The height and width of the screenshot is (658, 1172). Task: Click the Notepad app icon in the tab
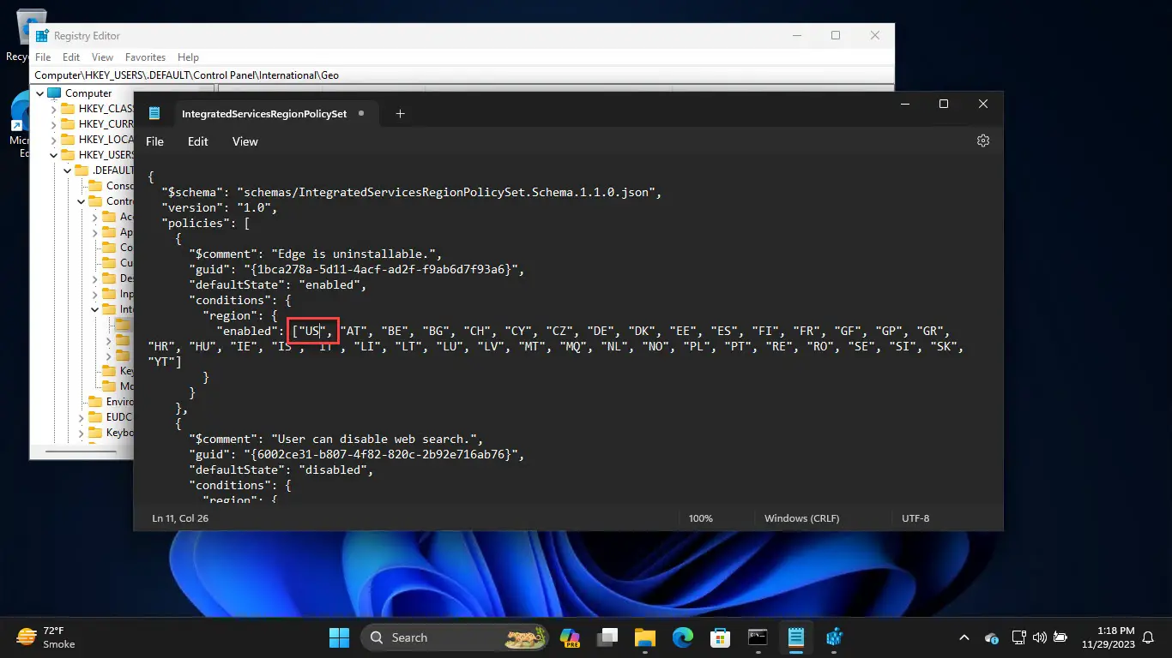pyautogui.click(x=154, y=113)
